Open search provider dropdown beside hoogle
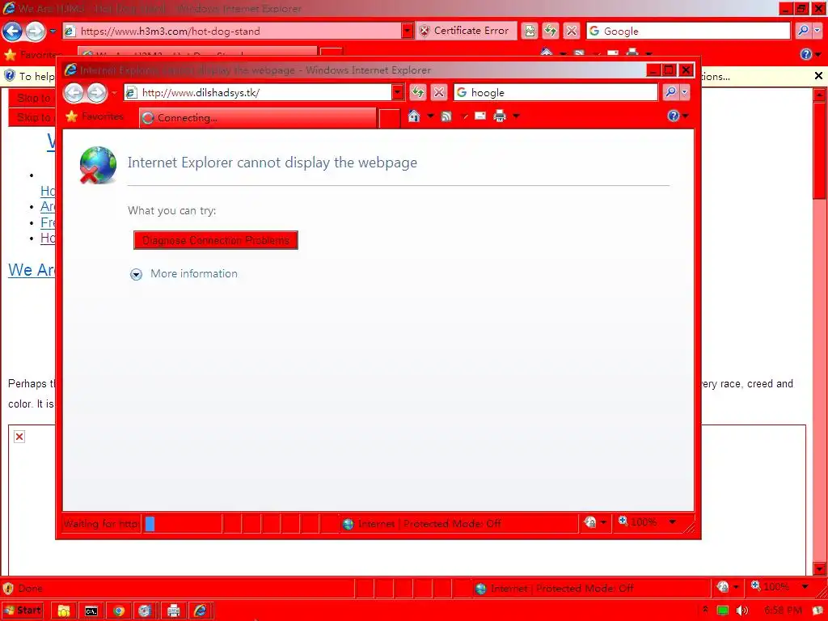This screenshot has height=621, width=828. click(685, 92)
